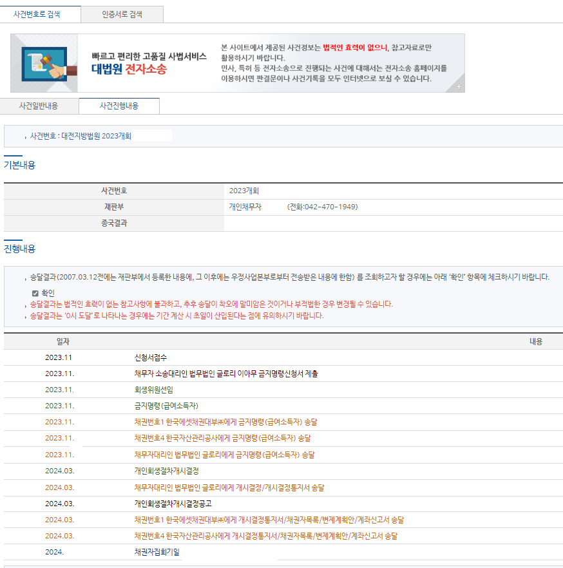Open 채무자대리인 글로리 개시결정통지서 송달 link
563x568 pixels.
229,488
